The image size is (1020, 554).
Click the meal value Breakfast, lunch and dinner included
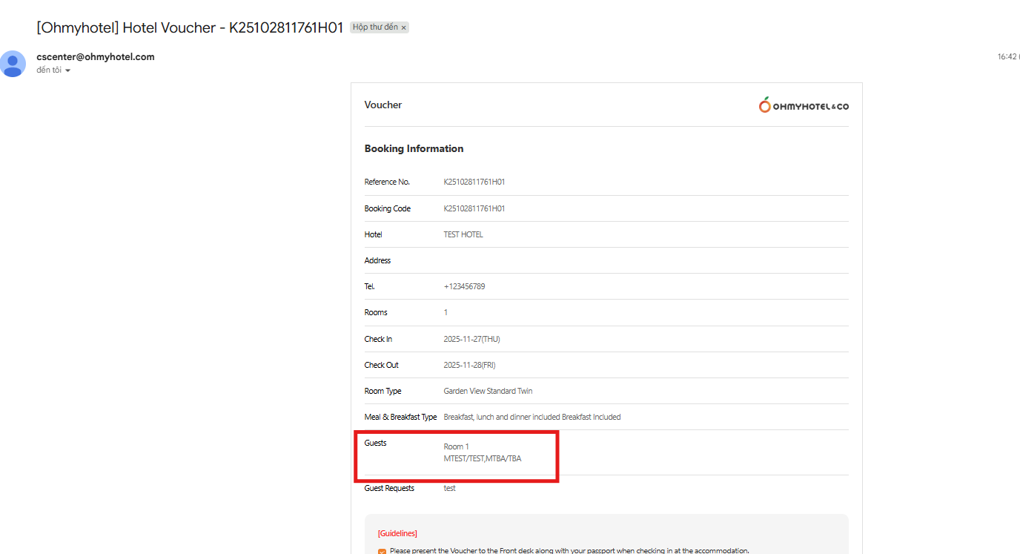(502, 417)
